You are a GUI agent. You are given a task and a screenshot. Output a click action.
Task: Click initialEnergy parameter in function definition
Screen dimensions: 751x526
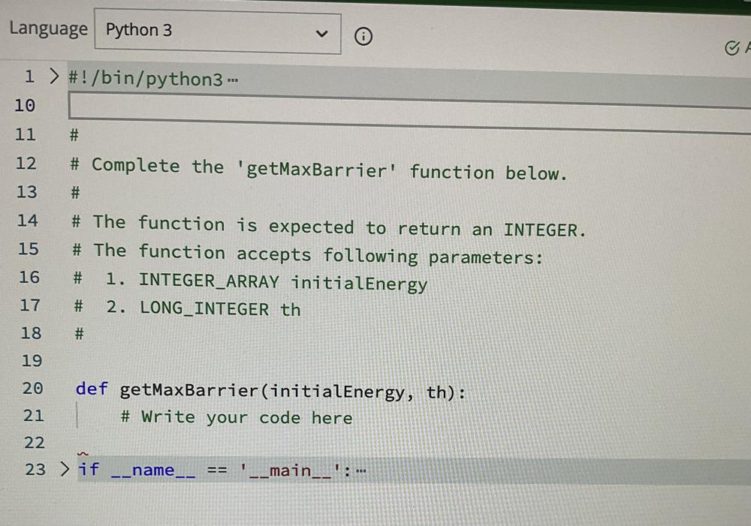click(x=338, y=392)
